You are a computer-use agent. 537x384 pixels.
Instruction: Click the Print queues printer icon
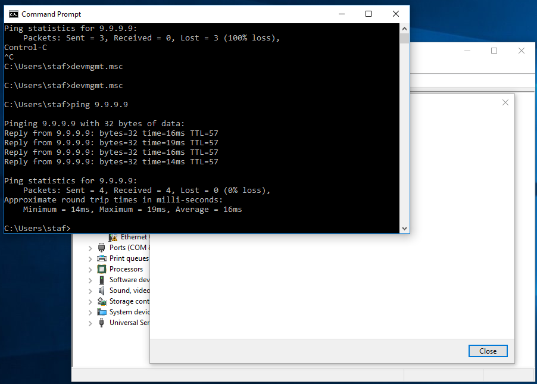(x=101, y=258)
